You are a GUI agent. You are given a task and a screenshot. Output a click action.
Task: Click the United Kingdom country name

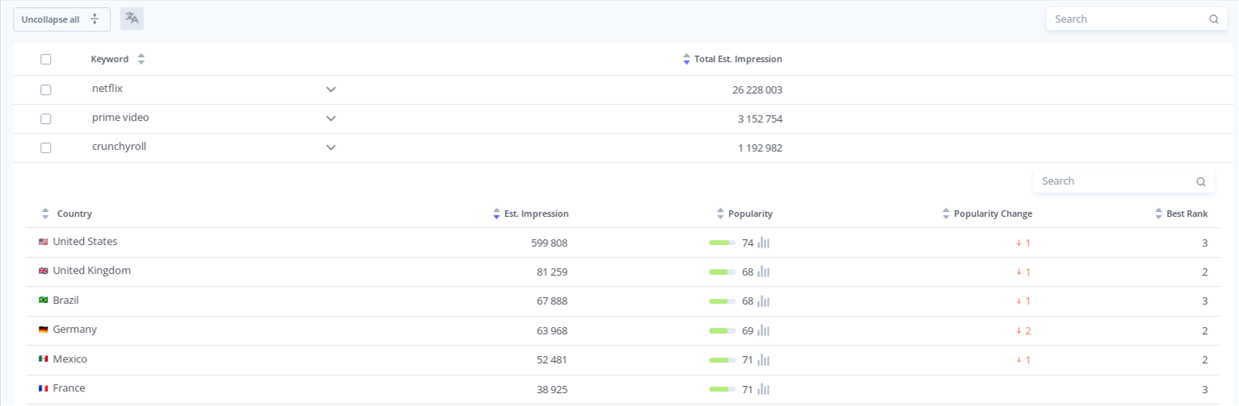point(92,271)
